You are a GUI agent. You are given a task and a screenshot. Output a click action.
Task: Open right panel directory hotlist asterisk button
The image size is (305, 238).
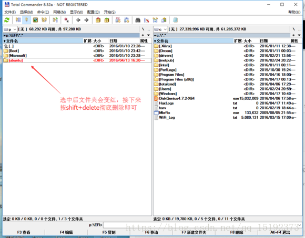coord(293,35)
